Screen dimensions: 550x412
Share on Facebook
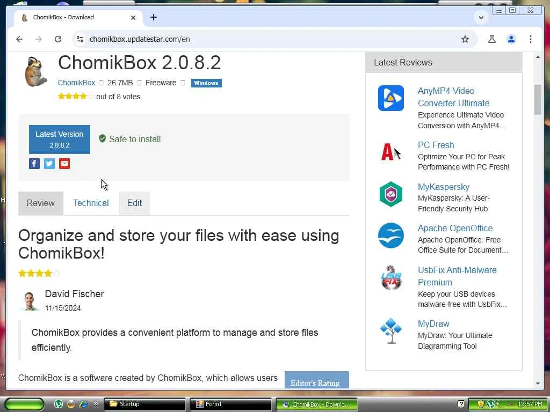pos(34,164)
